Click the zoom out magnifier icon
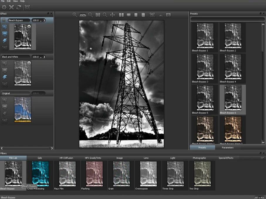Screen dimensions: 266x199 tap(90, 15)
